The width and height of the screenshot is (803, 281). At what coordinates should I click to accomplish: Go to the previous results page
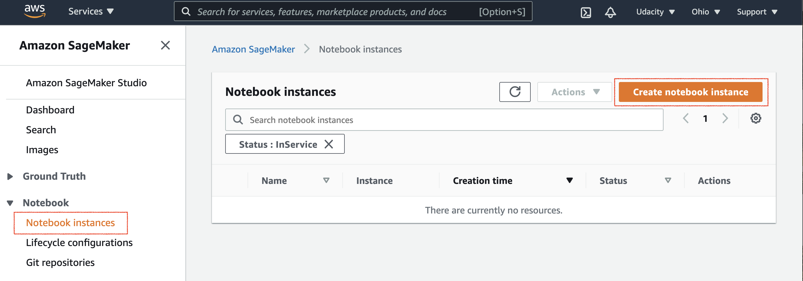[686, 118]
